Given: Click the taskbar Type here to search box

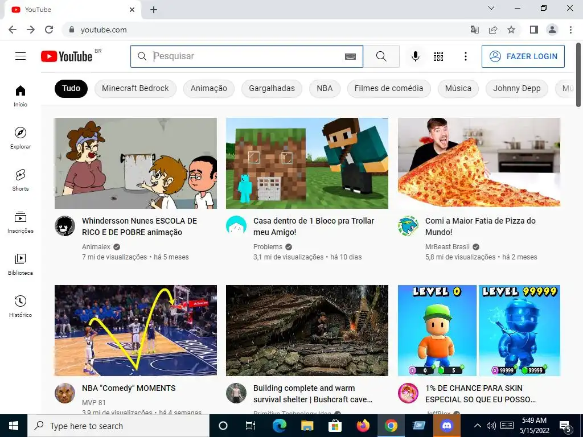Looking at the screenshot, I should click(x=118, y=426).
